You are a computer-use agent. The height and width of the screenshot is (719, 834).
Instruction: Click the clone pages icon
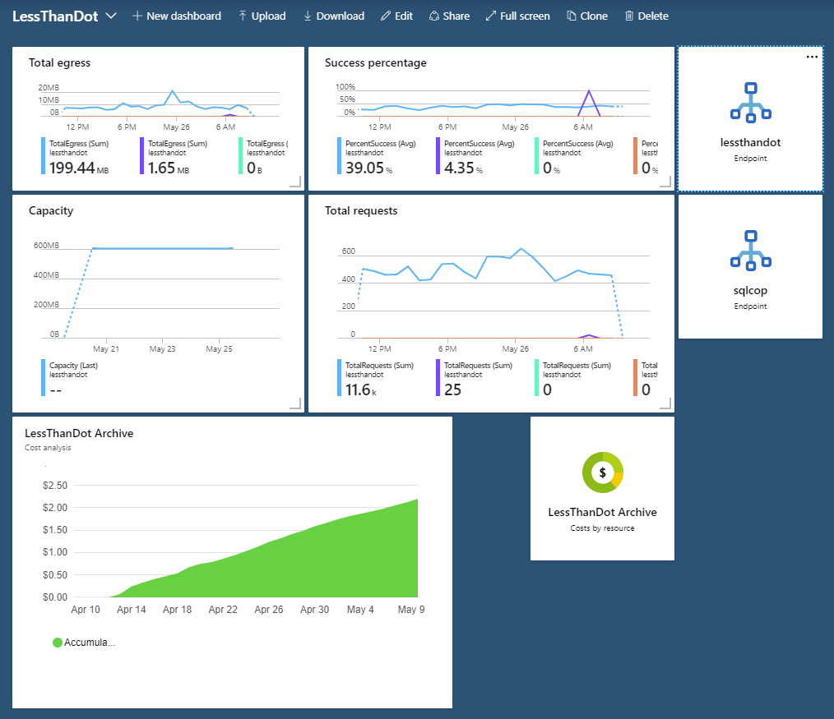(x=572, y=16)
